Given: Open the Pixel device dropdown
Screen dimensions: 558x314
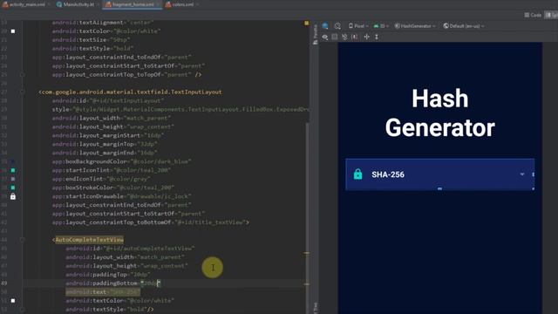Looking at the screenshot, I should pos(358,26).
